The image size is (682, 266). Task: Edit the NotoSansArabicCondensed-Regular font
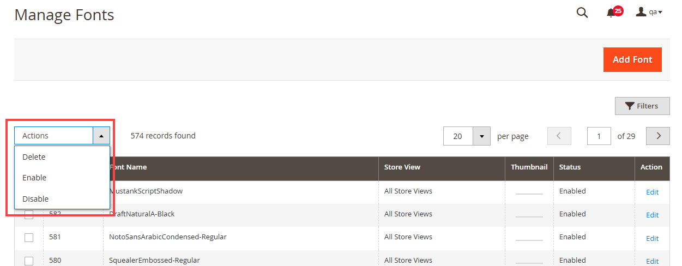[652, 238]
